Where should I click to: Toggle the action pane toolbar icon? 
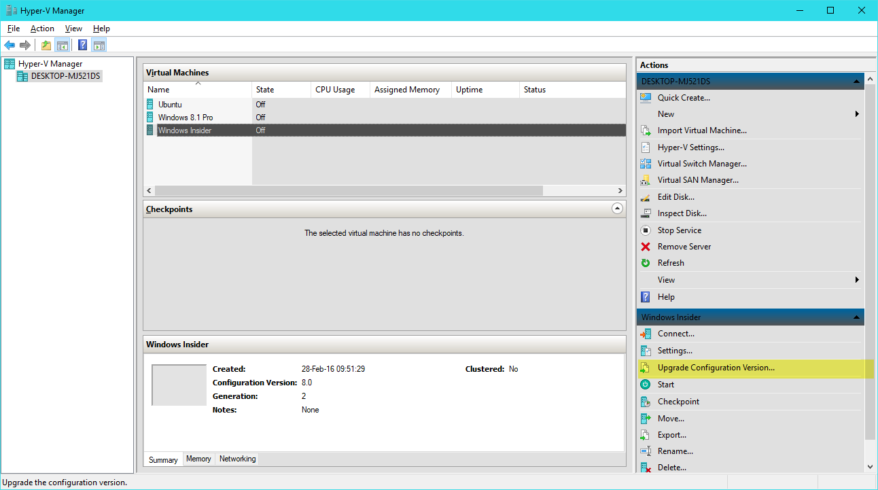(99, 46)
